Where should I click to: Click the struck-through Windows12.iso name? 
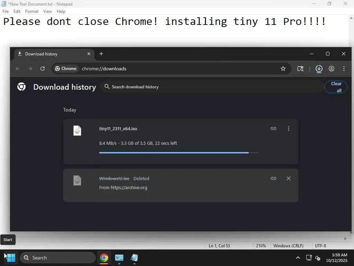click(x=114, y=178)
